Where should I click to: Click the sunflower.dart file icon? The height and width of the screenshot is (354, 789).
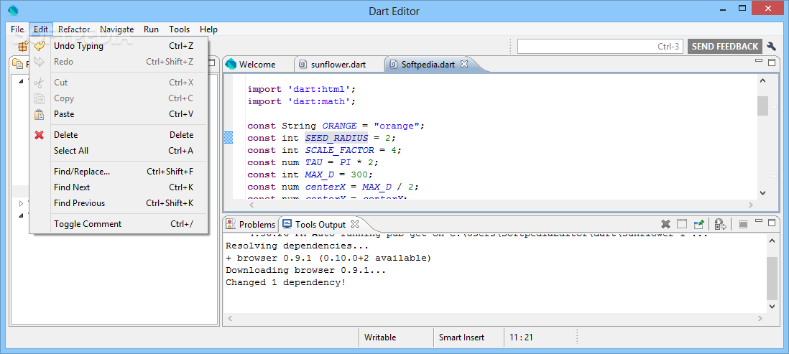coord(303,65)
